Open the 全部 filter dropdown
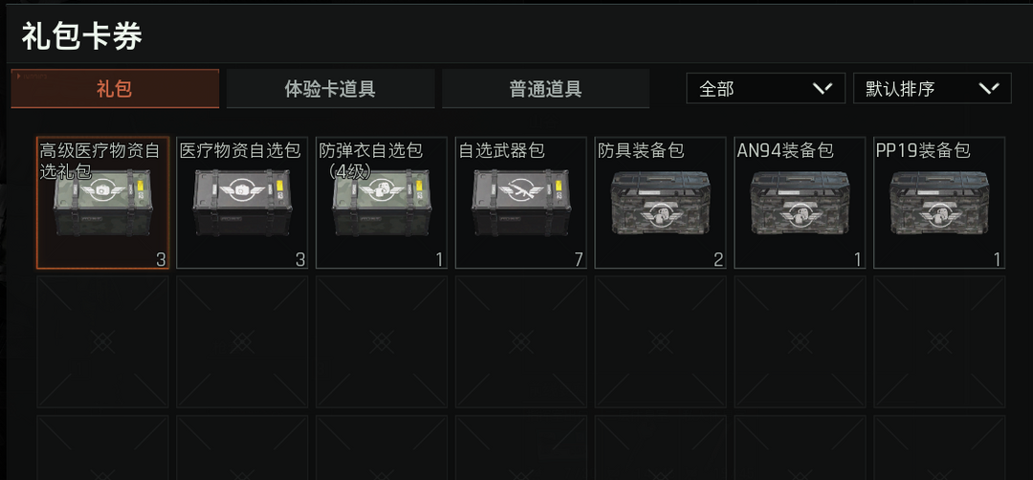This screenshot has height=480, width=1033. coord(765,88)
